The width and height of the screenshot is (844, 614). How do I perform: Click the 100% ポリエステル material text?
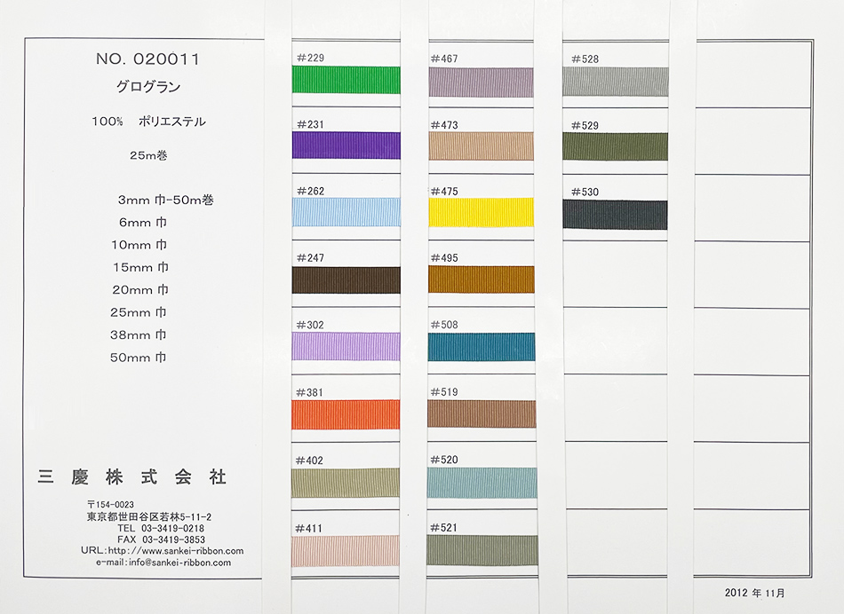click(x=148, y=122)
